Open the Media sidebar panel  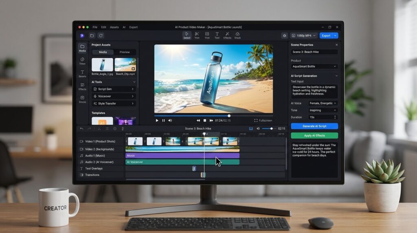[x=82, y=48]
